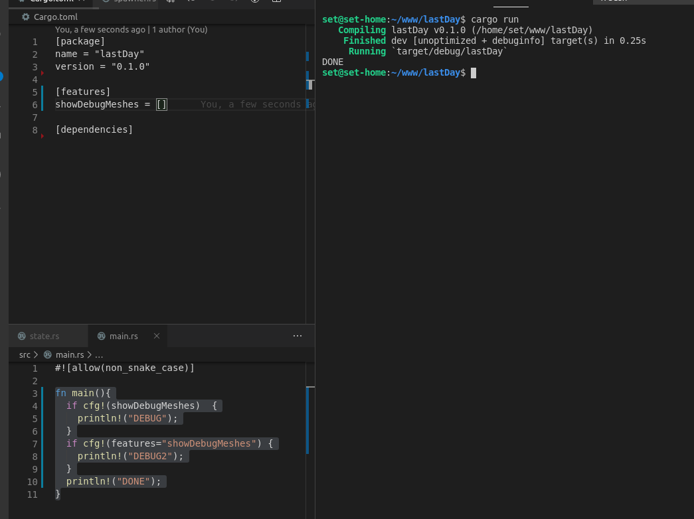Viewport: 694px width, 519px height.
Task: Open the '1 author (You)' code lens
Action: pyautogui.click(x=180, y=30)
